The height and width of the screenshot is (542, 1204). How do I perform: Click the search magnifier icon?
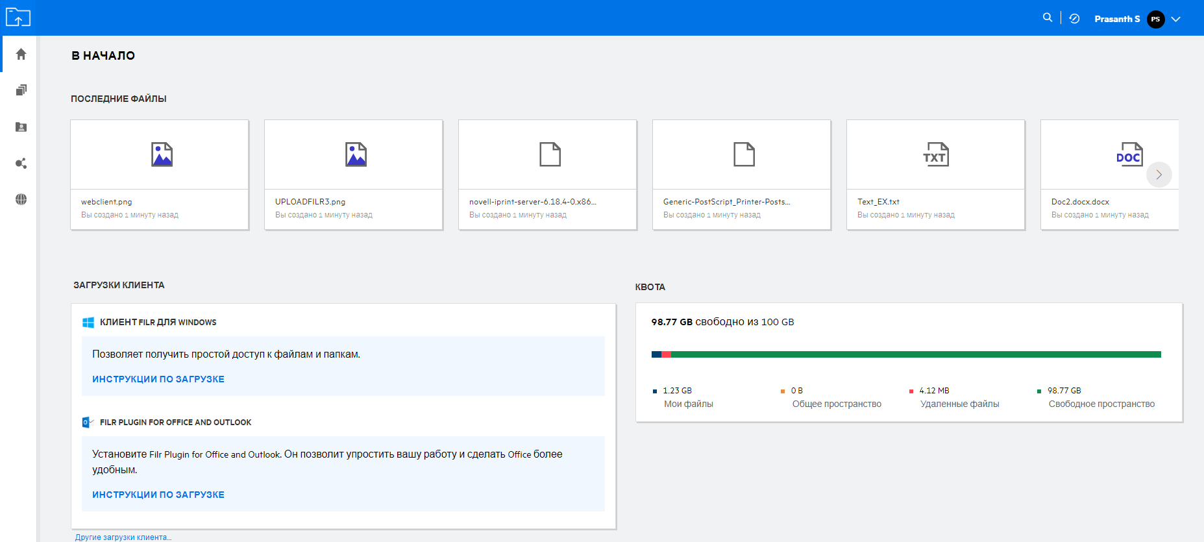pos(1047,18)
